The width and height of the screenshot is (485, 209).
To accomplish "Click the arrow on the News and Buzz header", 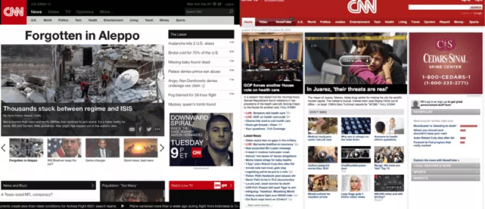I will (92, 185).
